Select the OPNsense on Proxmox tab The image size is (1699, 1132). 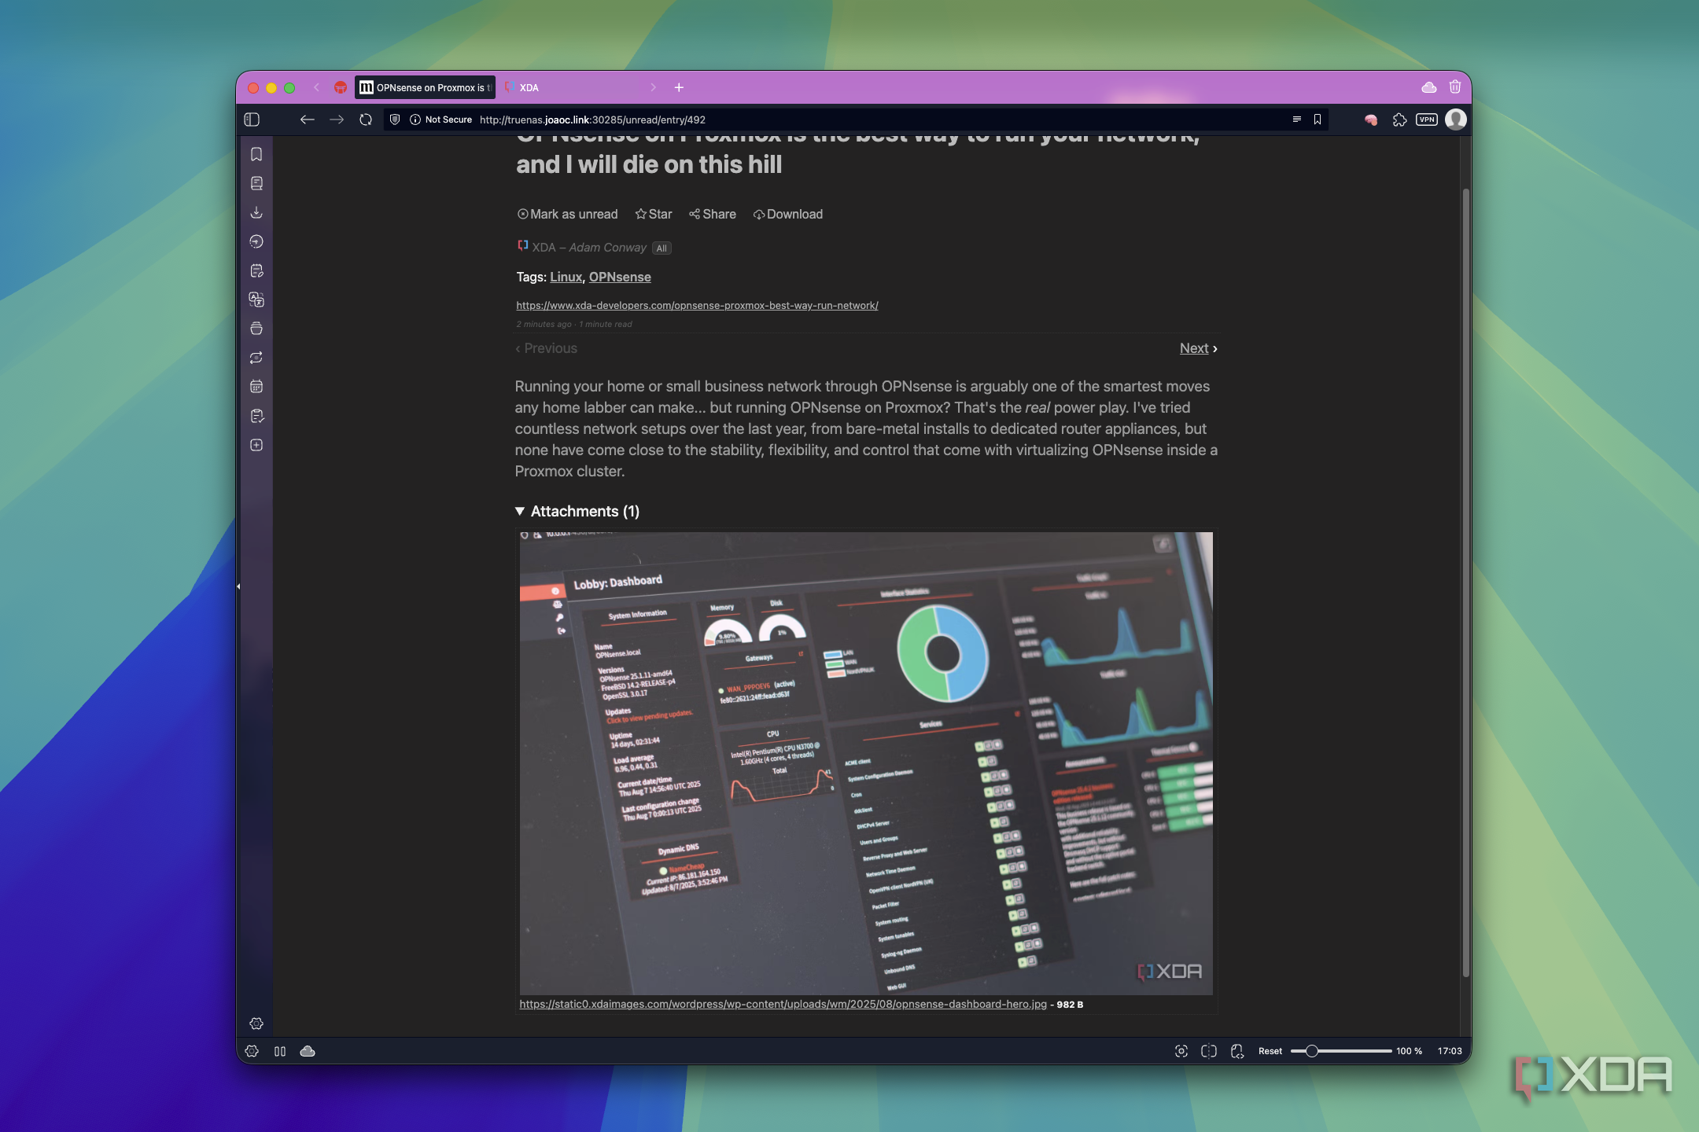tap(426, 87)
